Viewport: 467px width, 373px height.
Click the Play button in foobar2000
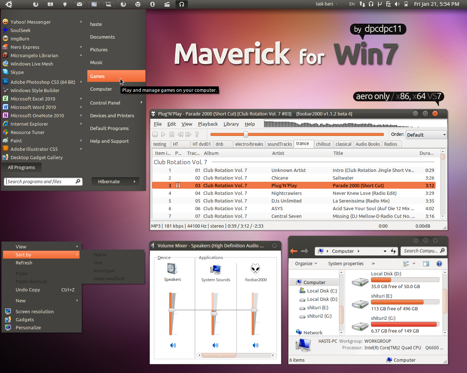pyautogui.click(x=163, y=134)
